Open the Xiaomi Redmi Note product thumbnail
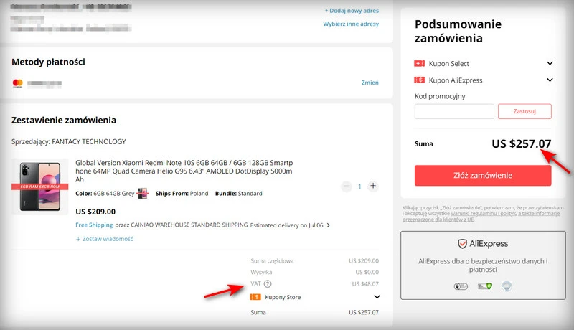The image size is (574, 330). [40, 187]
